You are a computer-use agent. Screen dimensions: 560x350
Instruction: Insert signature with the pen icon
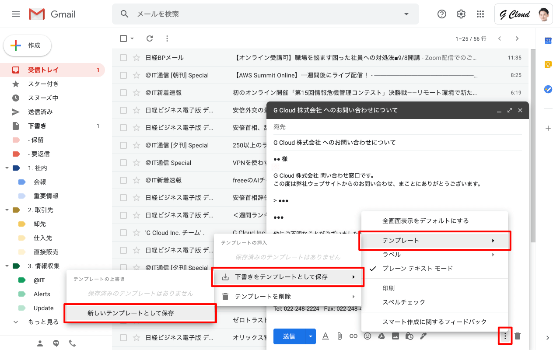coord(423,336)
